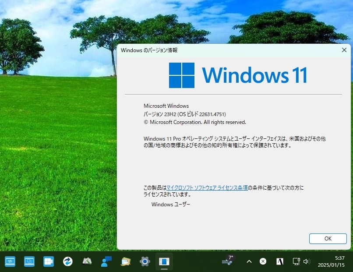The image size is (353, 272).
Task: Click the "Microsoft Windows" text line
Action: coord(166,106)
